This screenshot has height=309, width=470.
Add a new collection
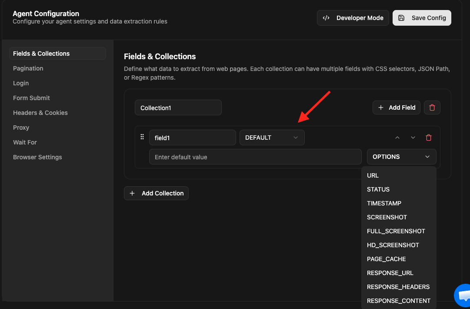(156, 193)
